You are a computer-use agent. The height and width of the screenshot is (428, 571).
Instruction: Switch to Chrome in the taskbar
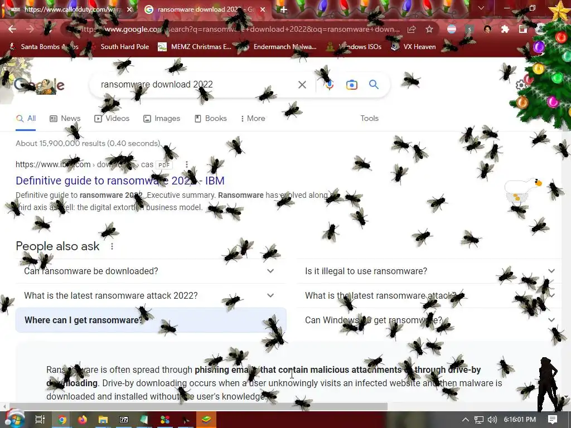click(62, 420)
